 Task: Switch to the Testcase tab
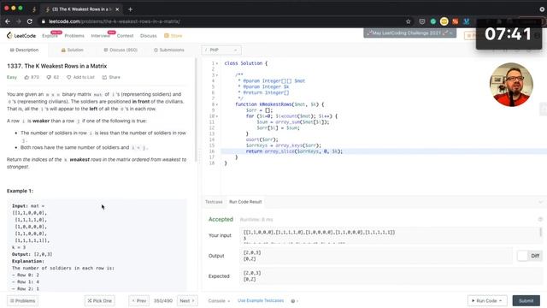coord(214,202)
